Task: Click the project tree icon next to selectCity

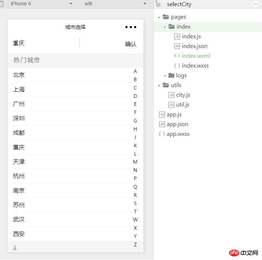Action: click(158, 4)
